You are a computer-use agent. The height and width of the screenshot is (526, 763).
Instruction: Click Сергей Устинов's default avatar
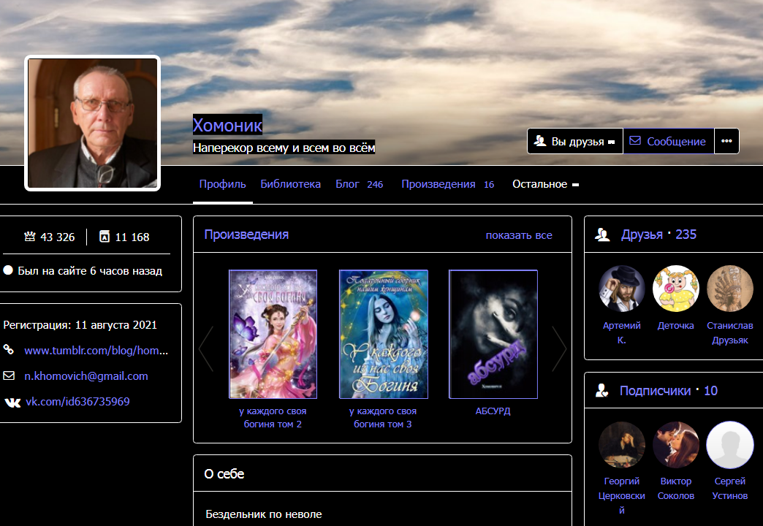coord(729,444)
